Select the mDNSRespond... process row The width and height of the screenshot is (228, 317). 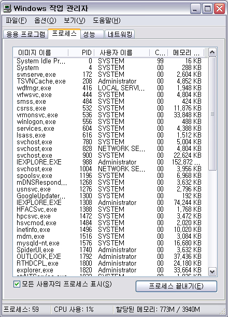coord(110,182)
